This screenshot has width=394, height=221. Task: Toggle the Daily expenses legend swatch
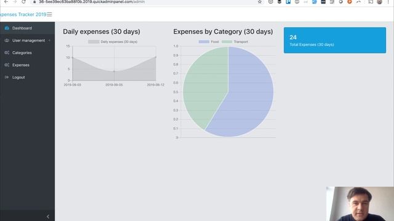(x=94, y=42)
